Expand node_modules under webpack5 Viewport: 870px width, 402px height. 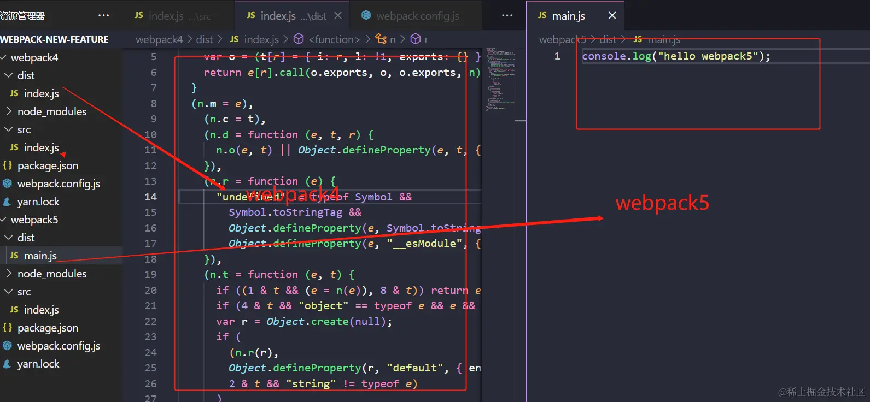[x=9, y=274]
